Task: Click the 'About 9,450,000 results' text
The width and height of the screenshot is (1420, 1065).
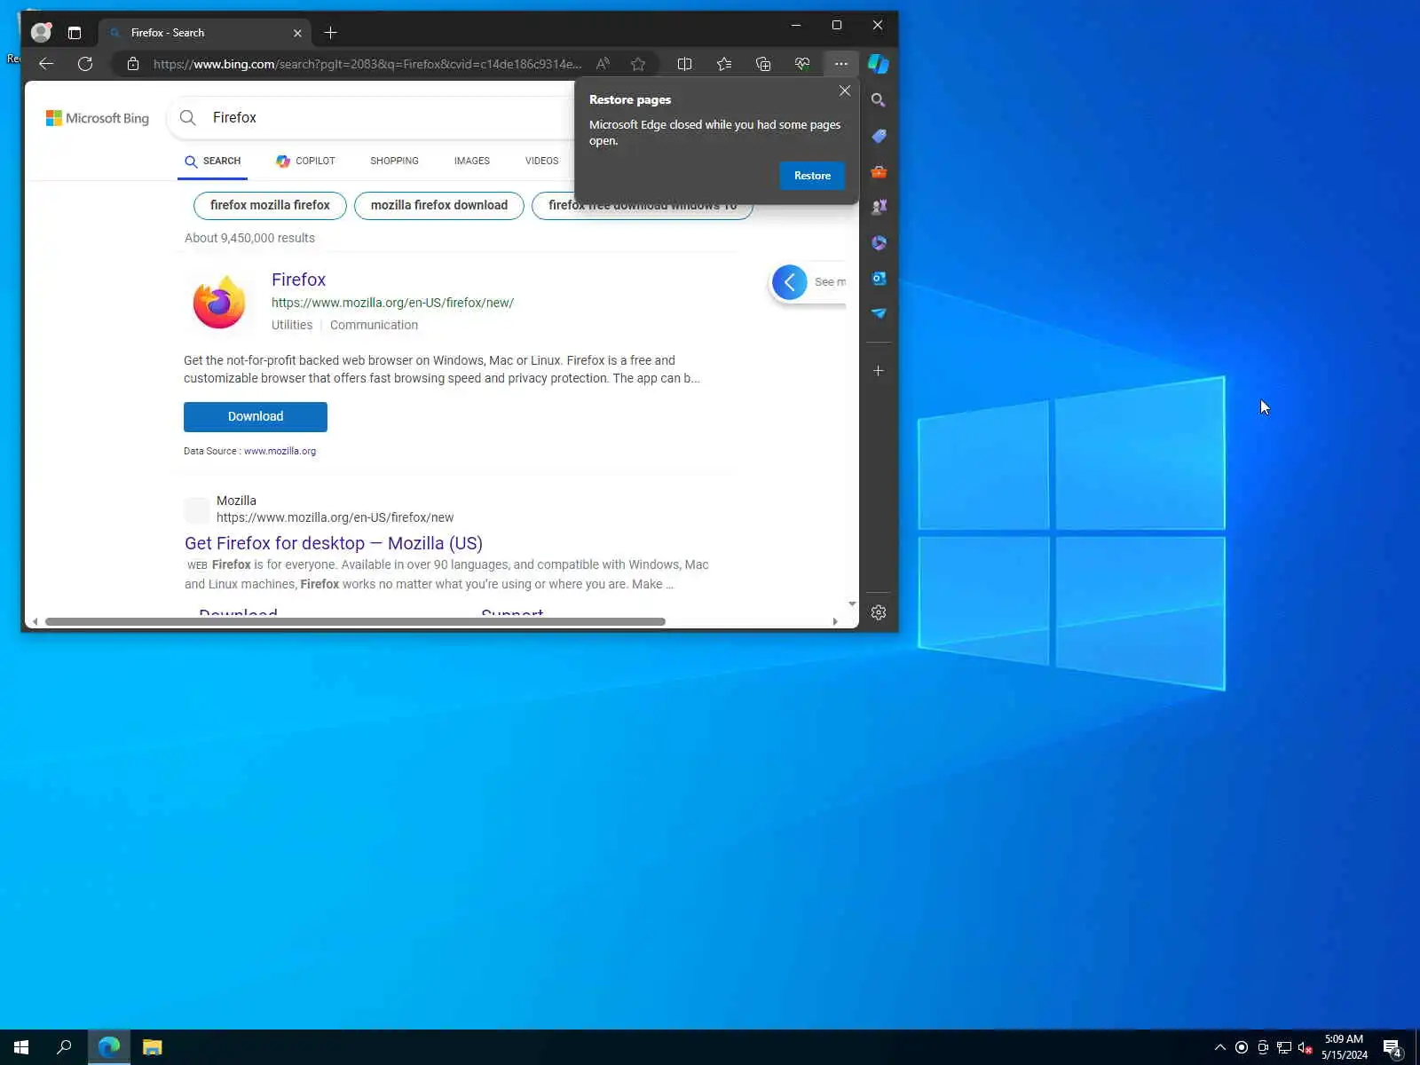Action: tap(249, 238)
